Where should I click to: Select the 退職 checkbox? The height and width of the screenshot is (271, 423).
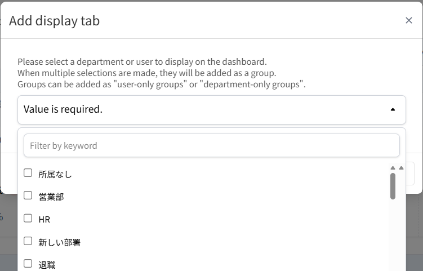pyautogui.click(x=28, y=263)
